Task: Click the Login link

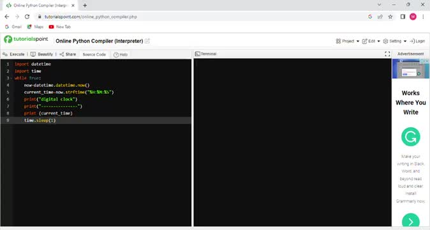Action: point(417,41)
